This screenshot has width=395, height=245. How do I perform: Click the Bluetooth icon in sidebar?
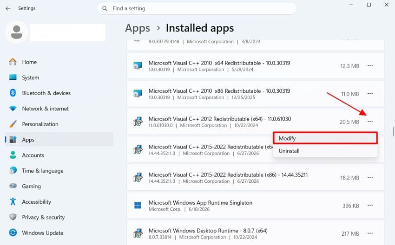pos(13,93)
